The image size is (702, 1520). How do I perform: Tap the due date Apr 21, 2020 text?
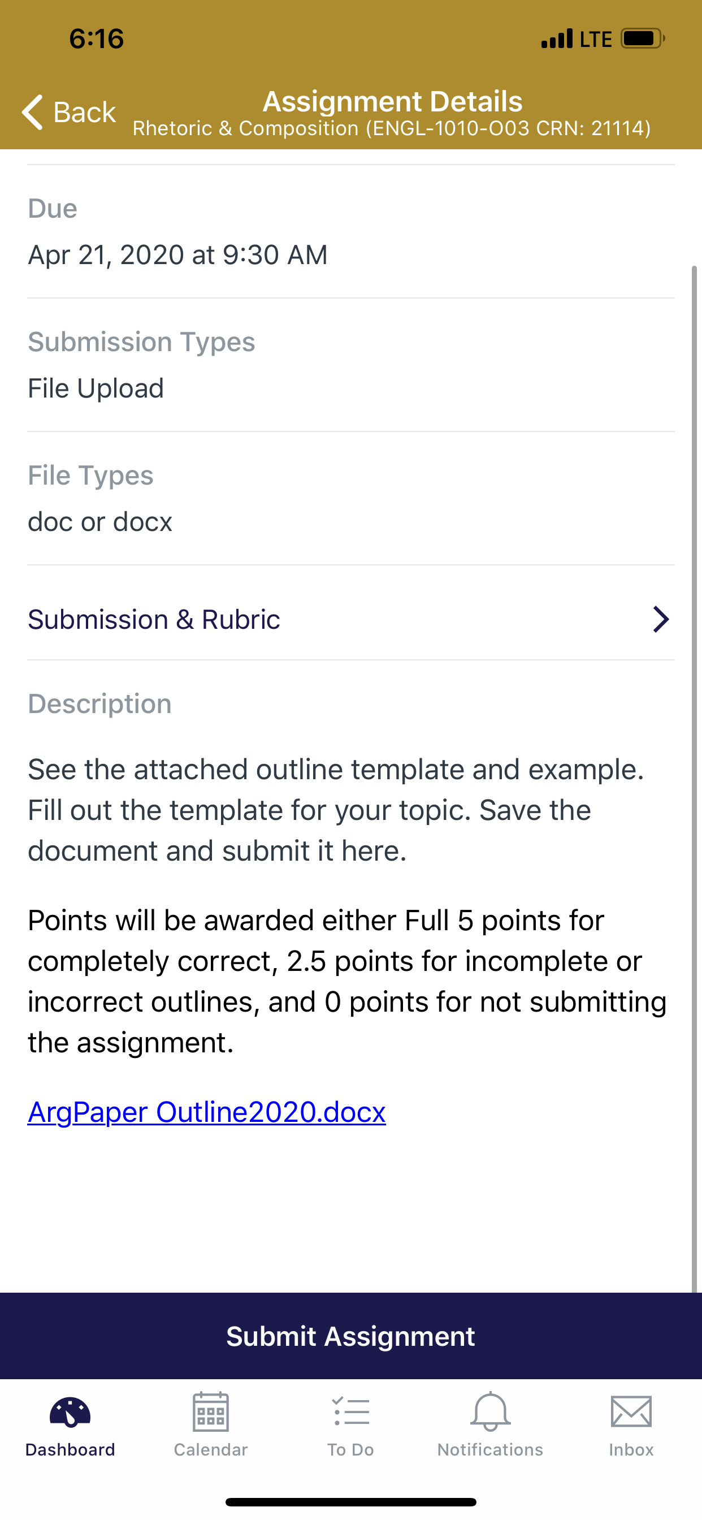coord(177,255)
